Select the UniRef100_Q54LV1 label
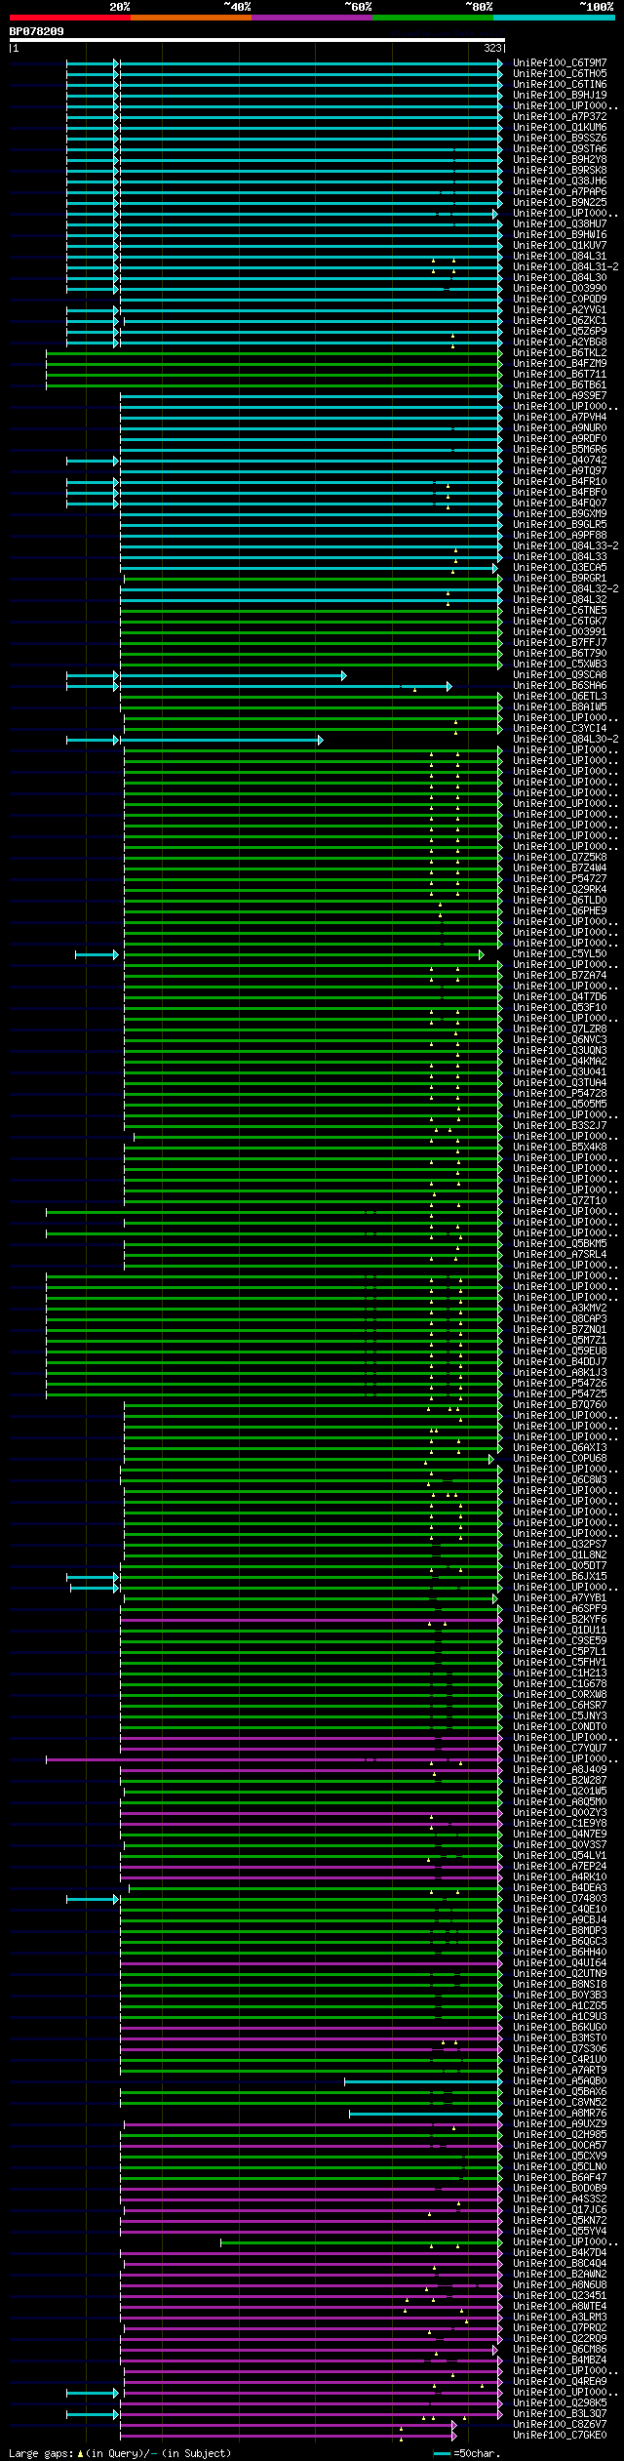 560,1856
